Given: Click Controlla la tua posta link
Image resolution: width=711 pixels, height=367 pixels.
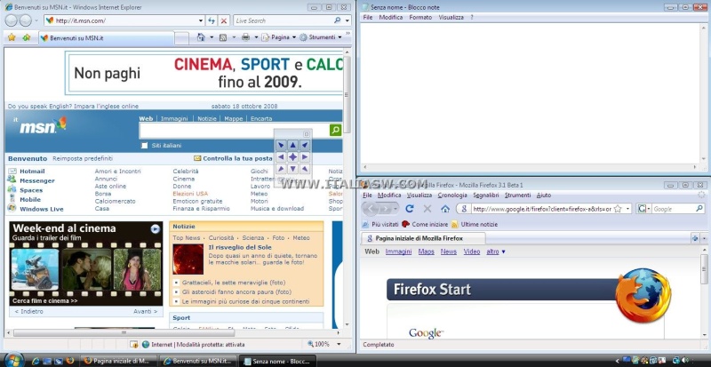Looking at the screenshot, I should [x=237, y=158].
